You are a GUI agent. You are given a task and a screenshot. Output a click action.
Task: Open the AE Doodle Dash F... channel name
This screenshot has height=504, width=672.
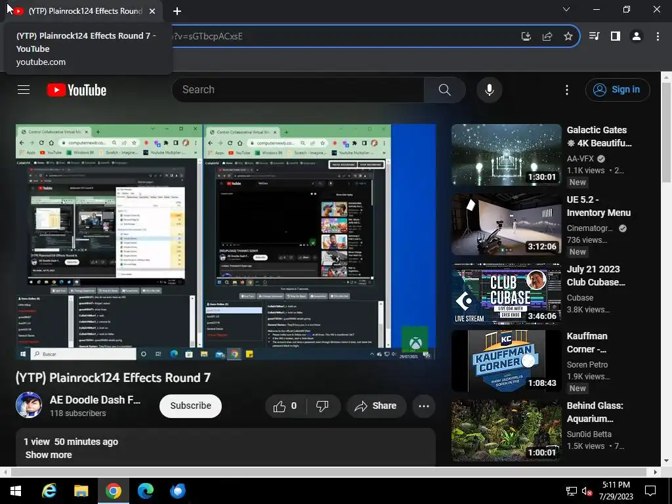(95, 400)
